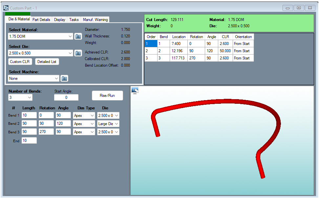Click the Detailed List button
The height and width of the screenshot is (199, 319).
click(47, 62)
